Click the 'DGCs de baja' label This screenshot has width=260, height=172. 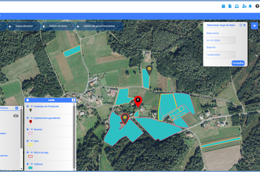pos(41,153)
